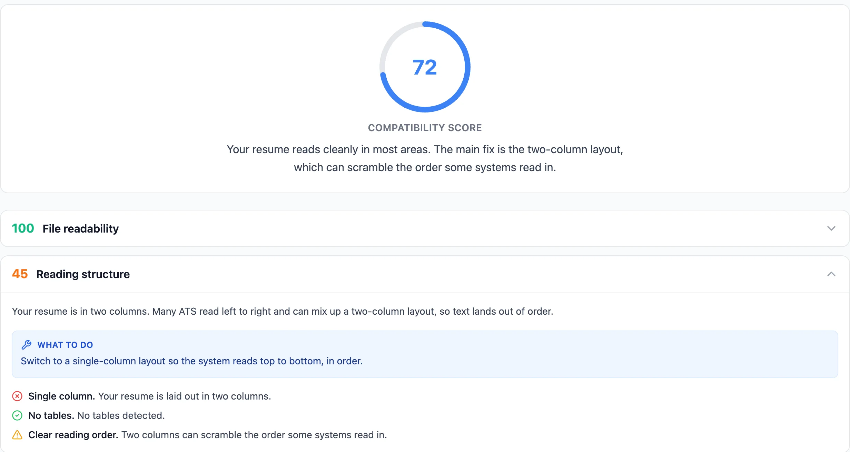This screenshot has height=452, width=850.
Task: Click the COMPATIBILITY SCORE label
Action: 425,128
